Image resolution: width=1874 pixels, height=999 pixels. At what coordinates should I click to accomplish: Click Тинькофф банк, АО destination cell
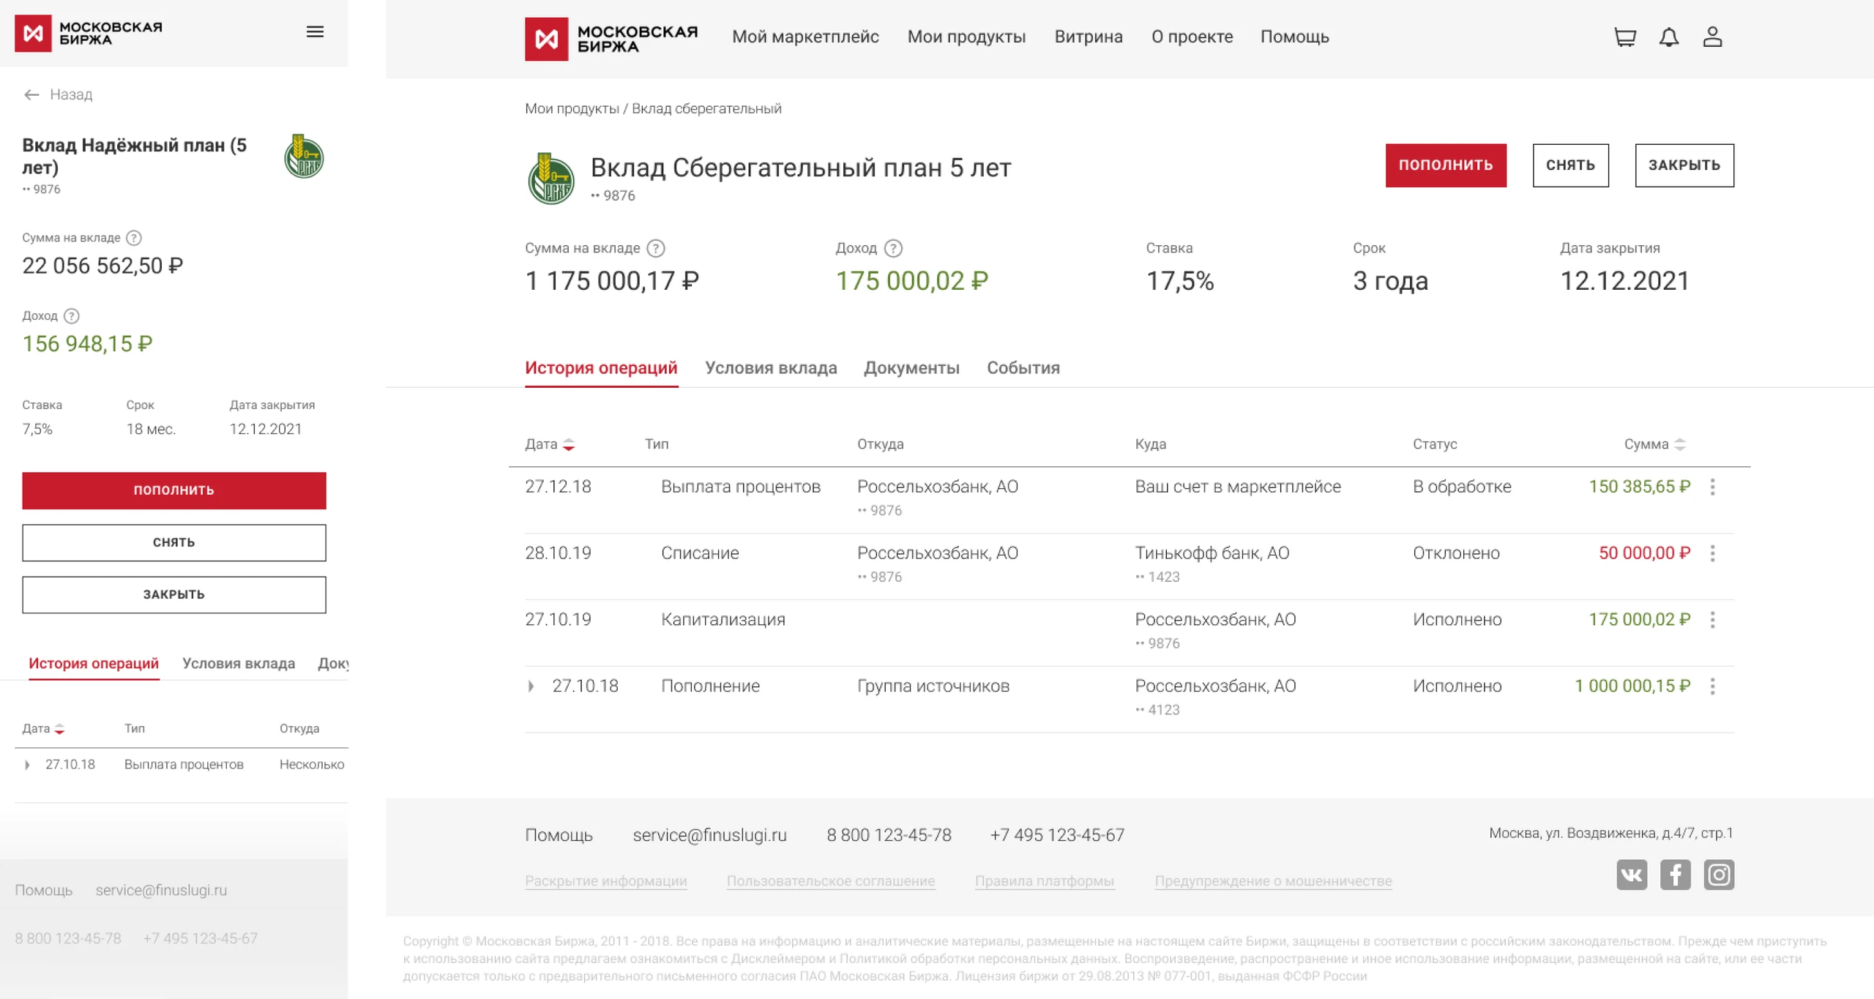[1212, 553]
